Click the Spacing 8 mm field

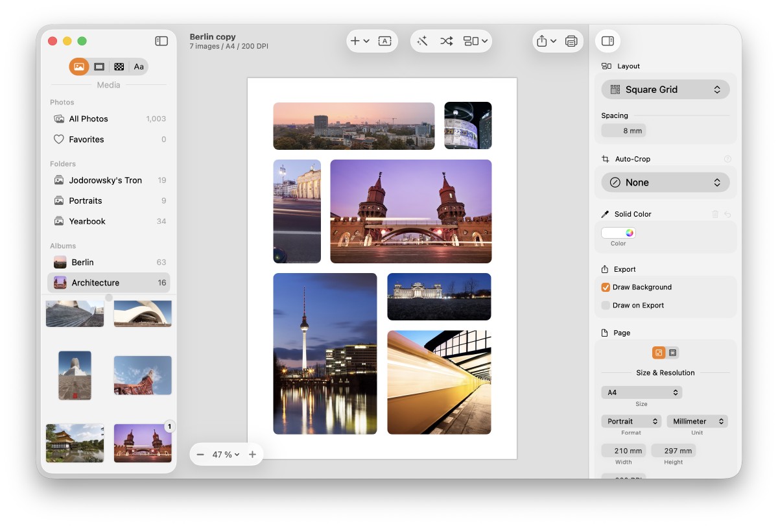point(624,130)
